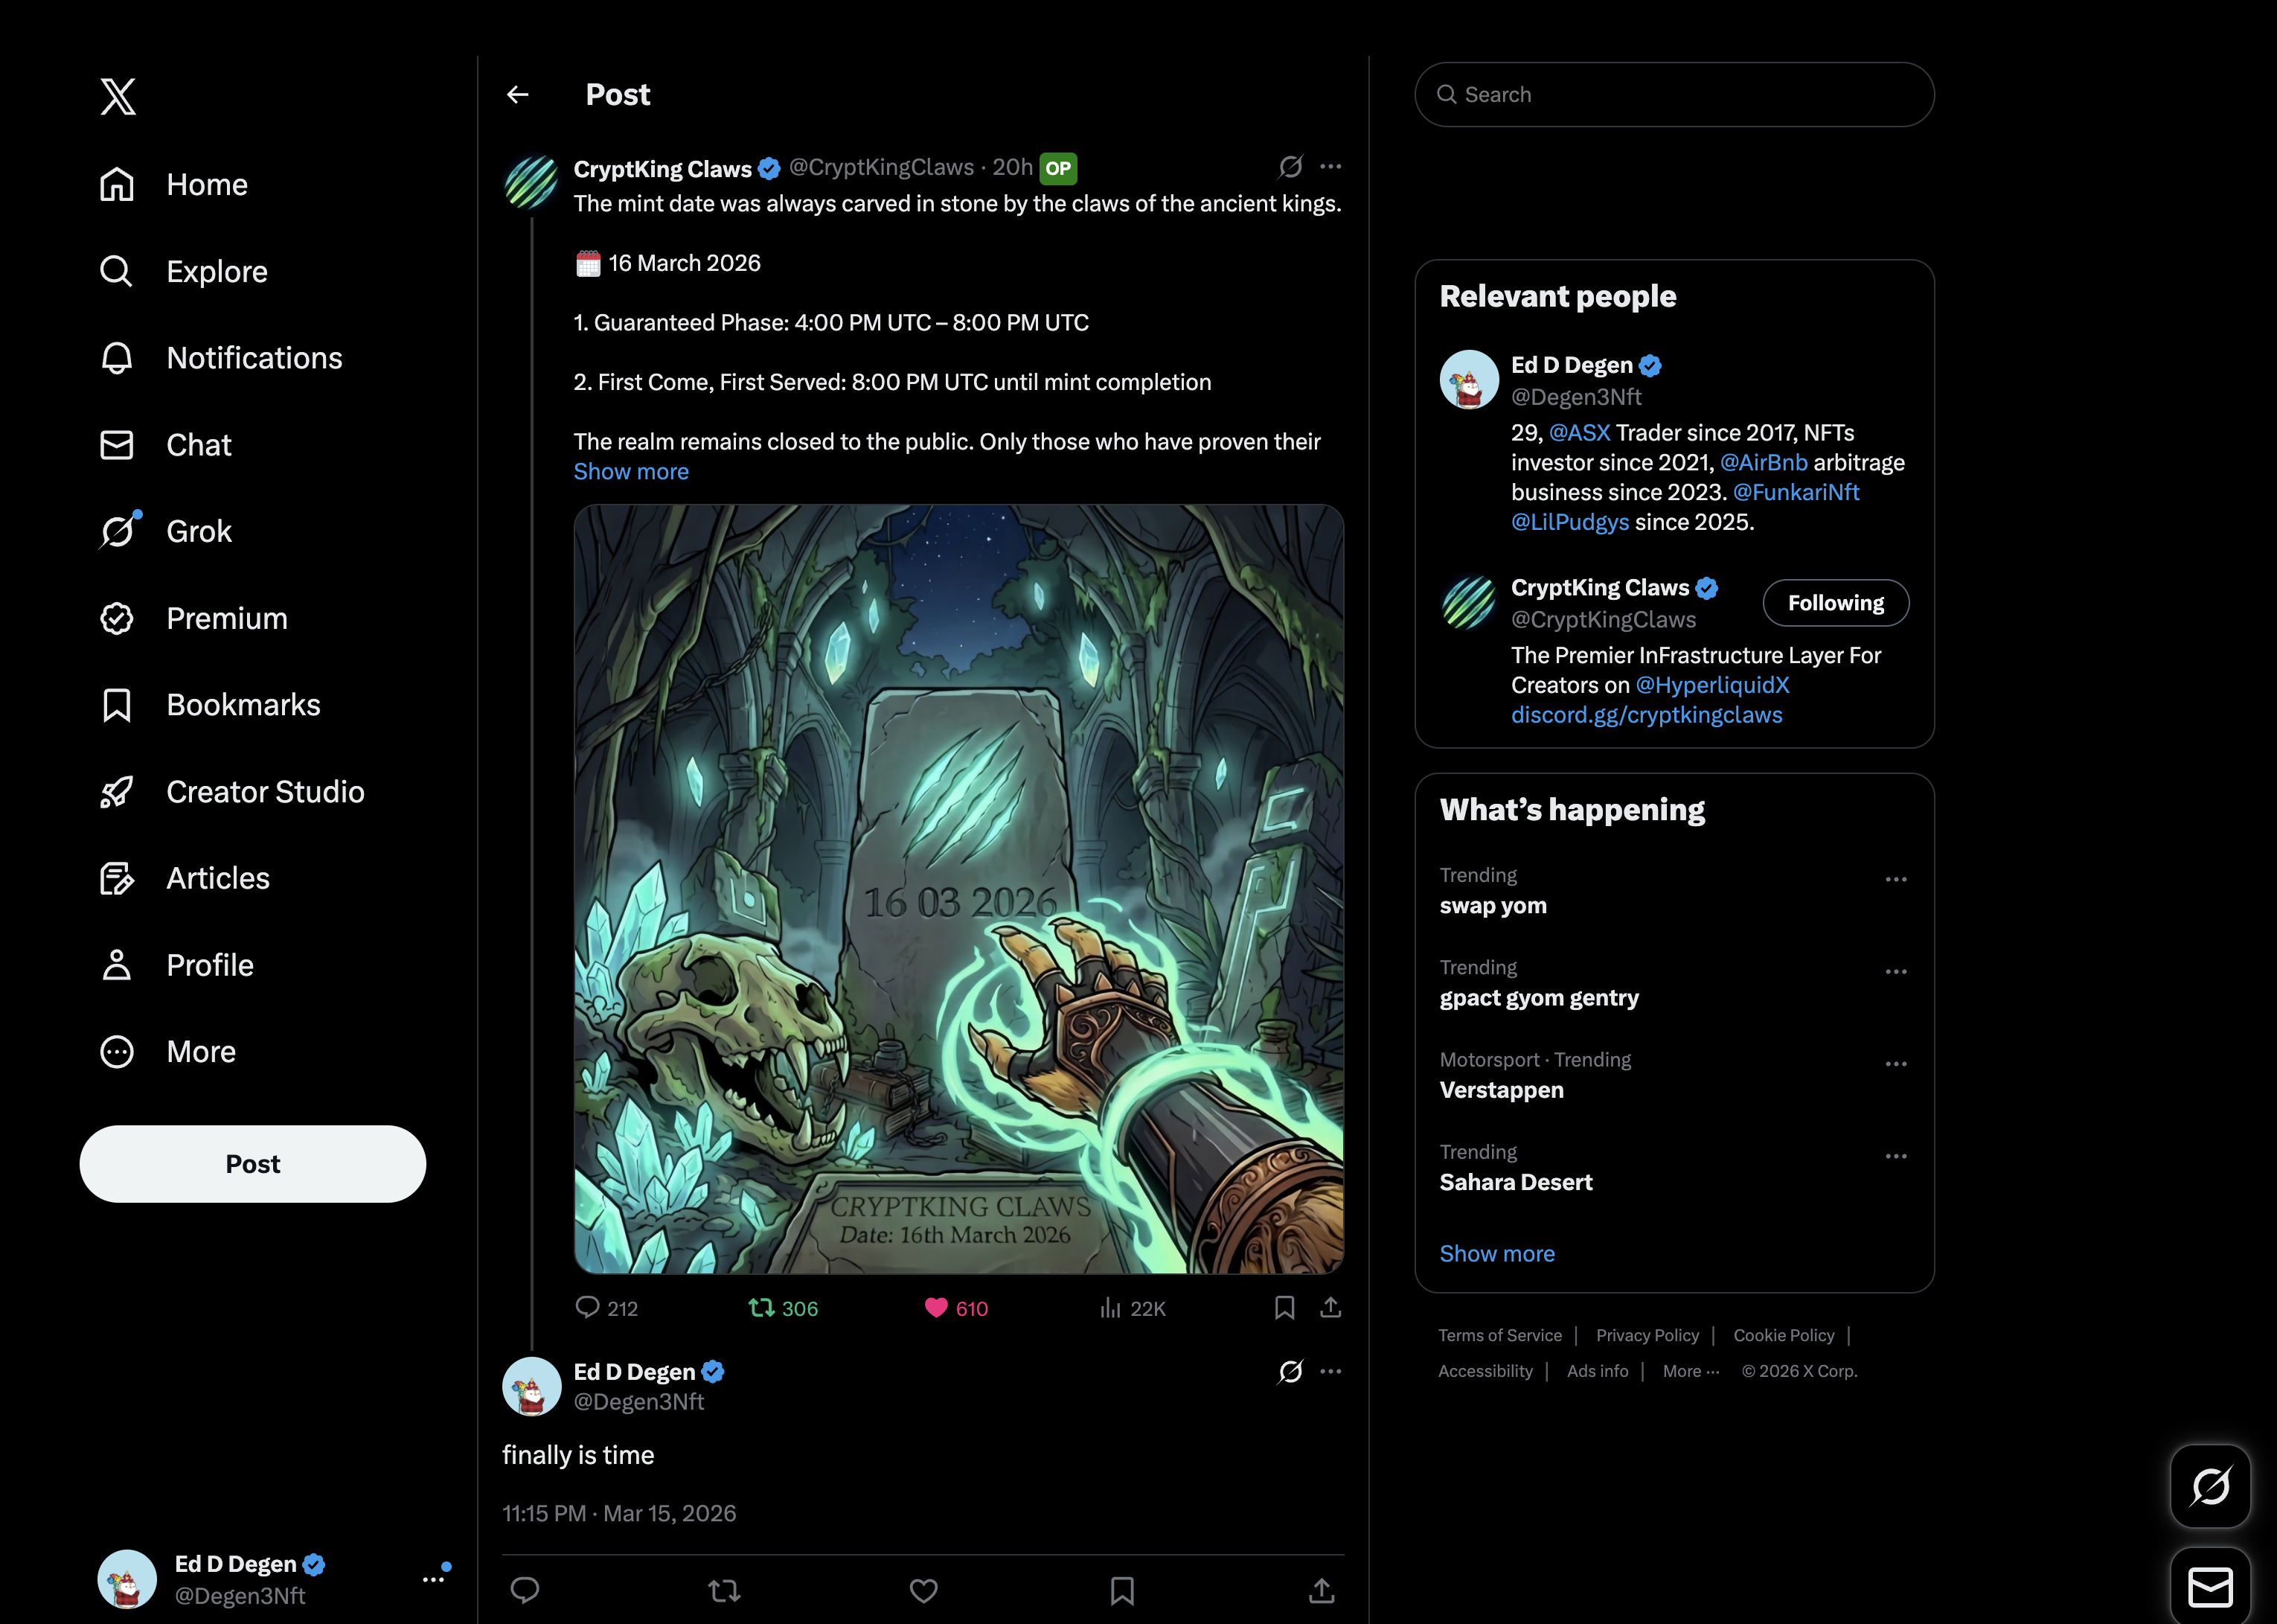Expand post text with Show more

coord(631,472)
